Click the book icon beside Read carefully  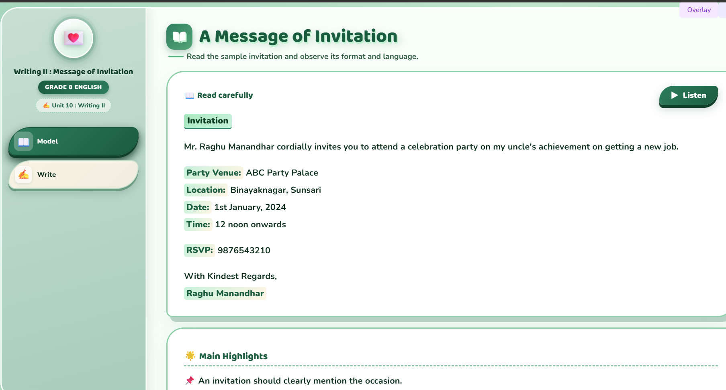[190, 96]
